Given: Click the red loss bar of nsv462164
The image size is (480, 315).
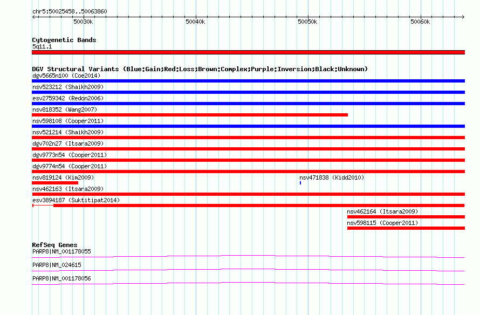Looking at the screenshot, I should [x=406, y=217].
